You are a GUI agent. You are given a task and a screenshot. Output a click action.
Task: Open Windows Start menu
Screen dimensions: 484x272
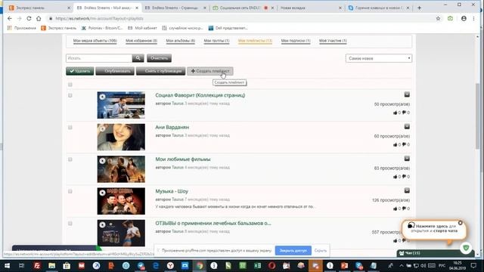[7, 265]
